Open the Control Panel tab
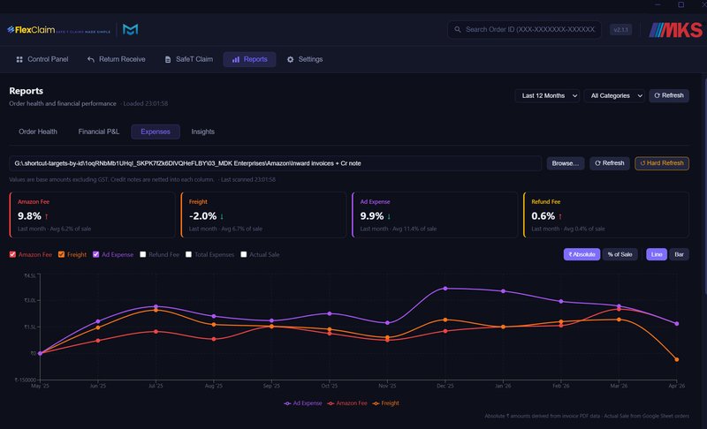Screen dimensions: 707x429 (x=42, y=59)
